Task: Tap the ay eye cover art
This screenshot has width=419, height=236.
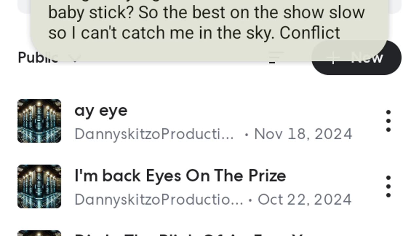Action: pos(39,121)
